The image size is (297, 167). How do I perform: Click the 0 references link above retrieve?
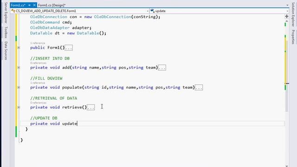(38, 103)
